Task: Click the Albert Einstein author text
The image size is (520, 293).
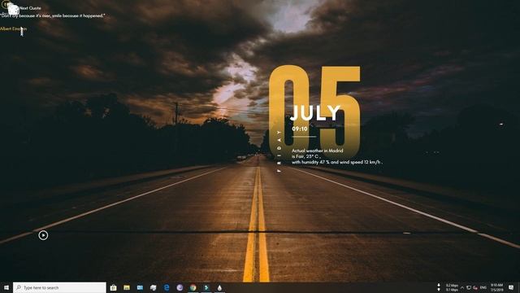Action: [x=13, y=29]
